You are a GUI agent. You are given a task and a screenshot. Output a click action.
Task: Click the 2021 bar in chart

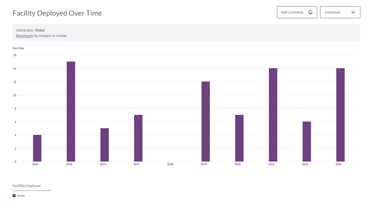[x=273, y=115]
